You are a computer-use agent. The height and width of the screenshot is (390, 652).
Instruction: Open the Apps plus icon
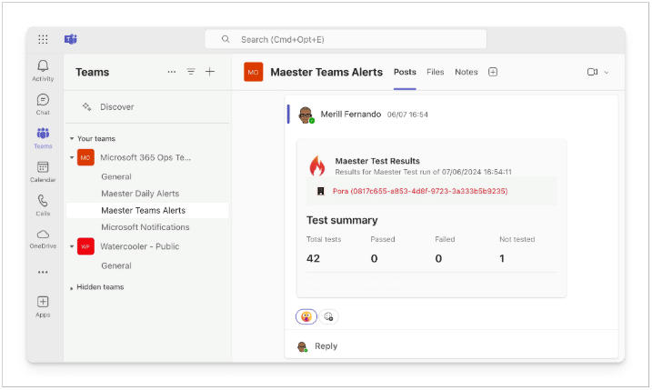pos(43,302)
